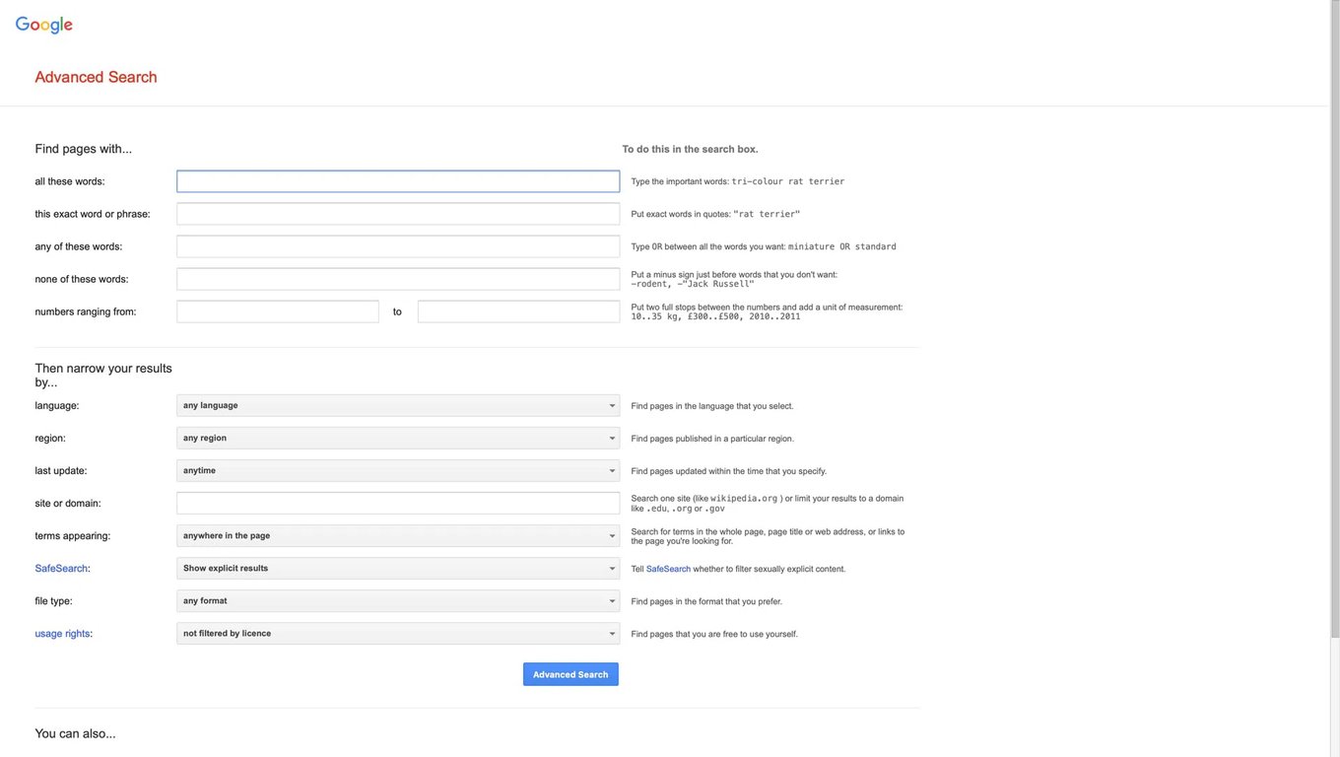
Task: Click the Advanced Search button
Action: point(570,674)
